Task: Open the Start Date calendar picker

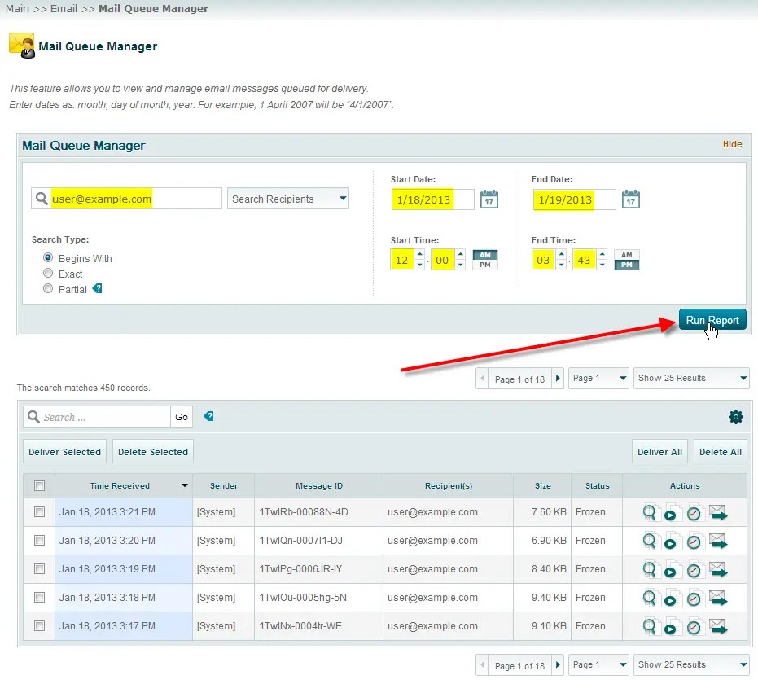Action: click(x=489, y=199)
